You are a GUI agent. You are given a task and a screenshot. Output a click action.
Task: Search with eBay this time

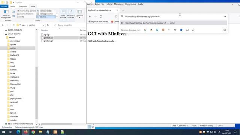[x=169, y=30]
